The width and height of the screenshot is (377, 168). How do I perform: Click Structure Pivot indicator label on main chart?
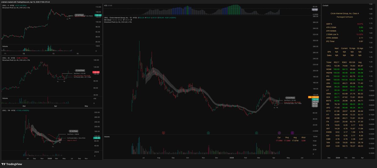(118, 22)
